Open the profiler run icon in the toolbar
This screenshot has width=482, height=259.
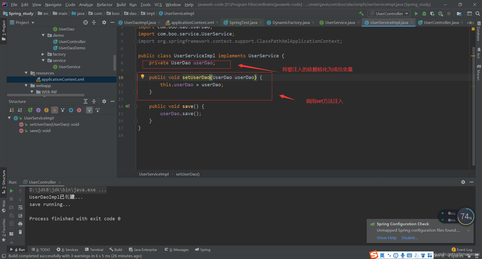(441, 14)
